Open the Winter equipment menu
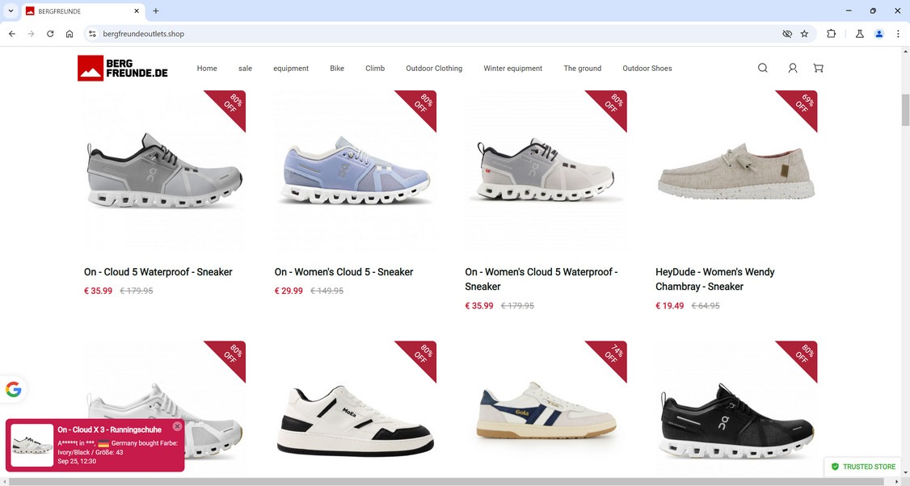 tap(513, 69)
